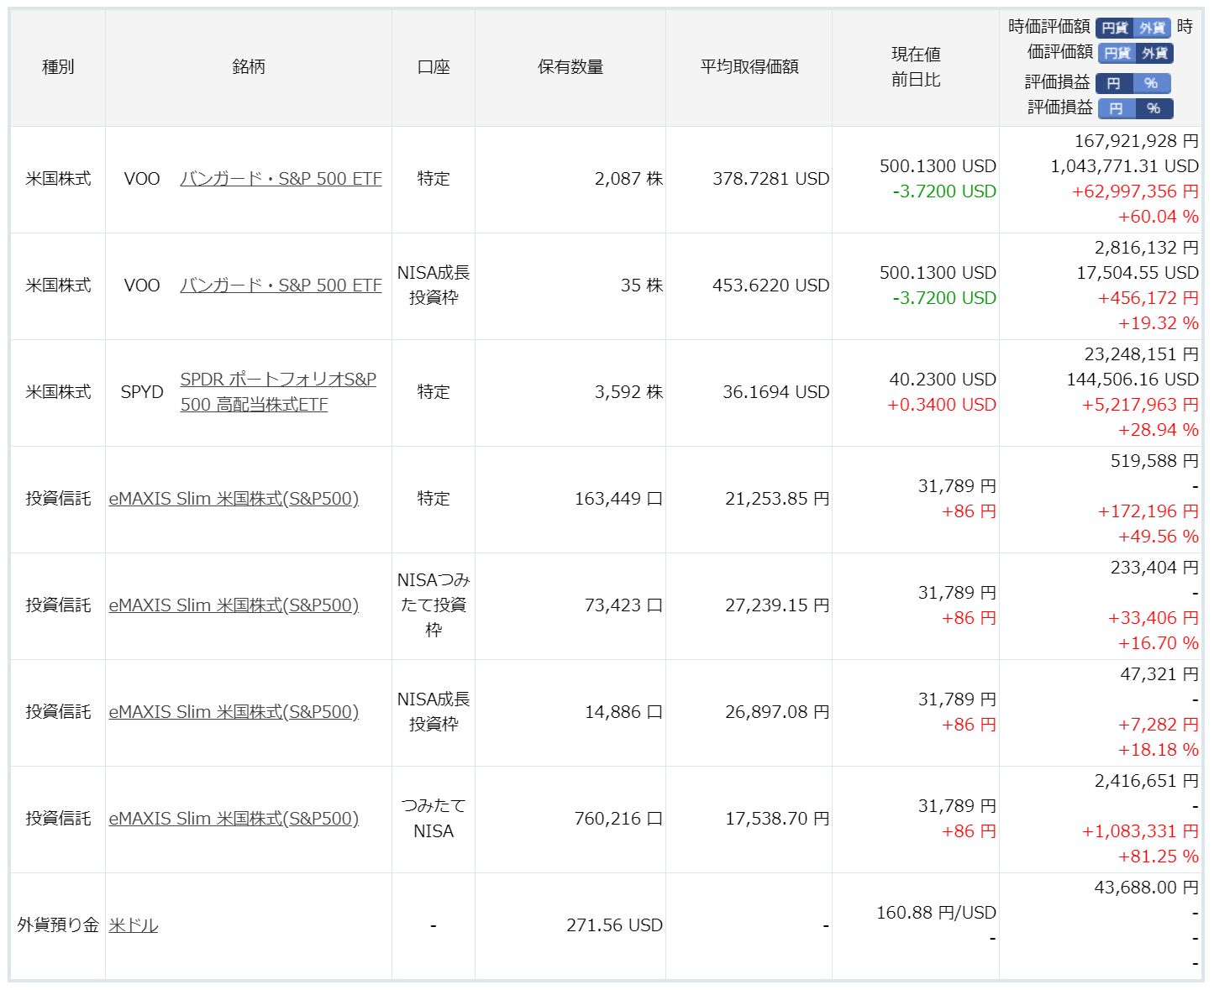Viewport: 1214px width, 990px height.
Task: Select 外貨 in the topmost 時価評価額 toggle
Action: (1152, 28)
